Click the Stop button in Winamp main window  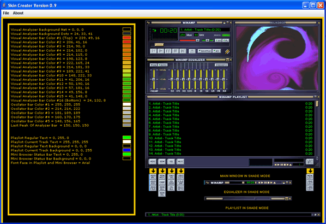pyautogui.click(x=176, y=51)
